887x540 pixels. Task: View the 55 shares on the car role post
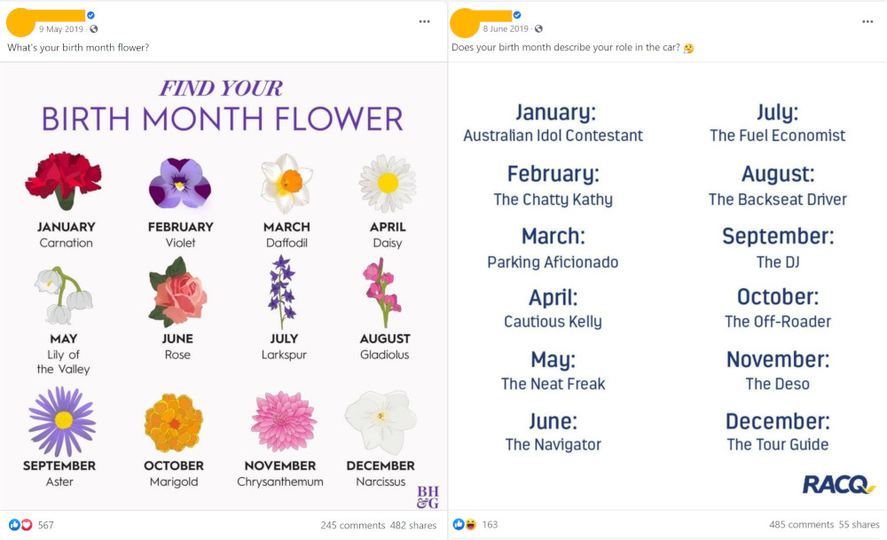tap(857, 525)
